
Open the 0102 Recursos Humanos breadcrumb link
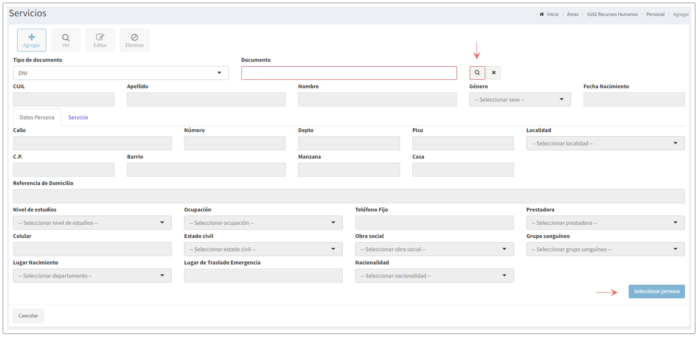(x=612, y=15)
